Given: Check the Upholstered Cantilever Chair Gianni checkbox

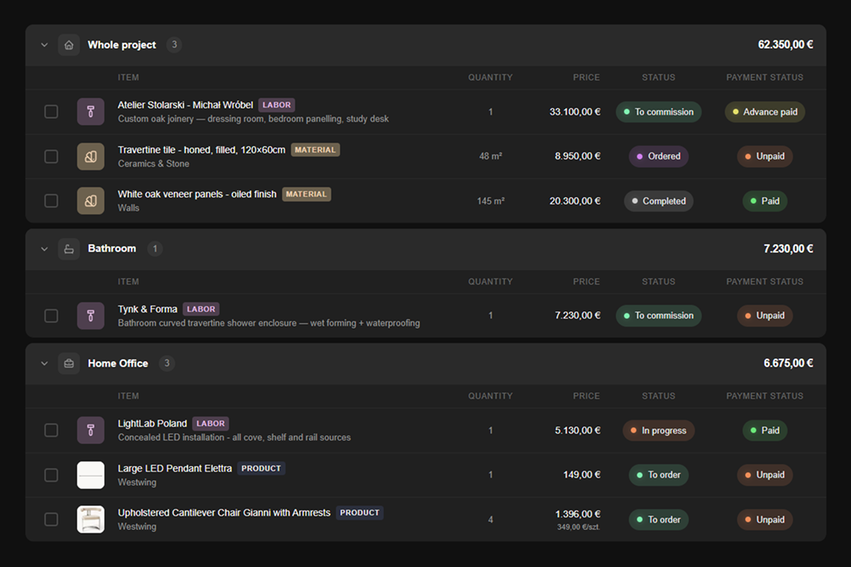Looking at the screenshot, I should click(51, 520).
